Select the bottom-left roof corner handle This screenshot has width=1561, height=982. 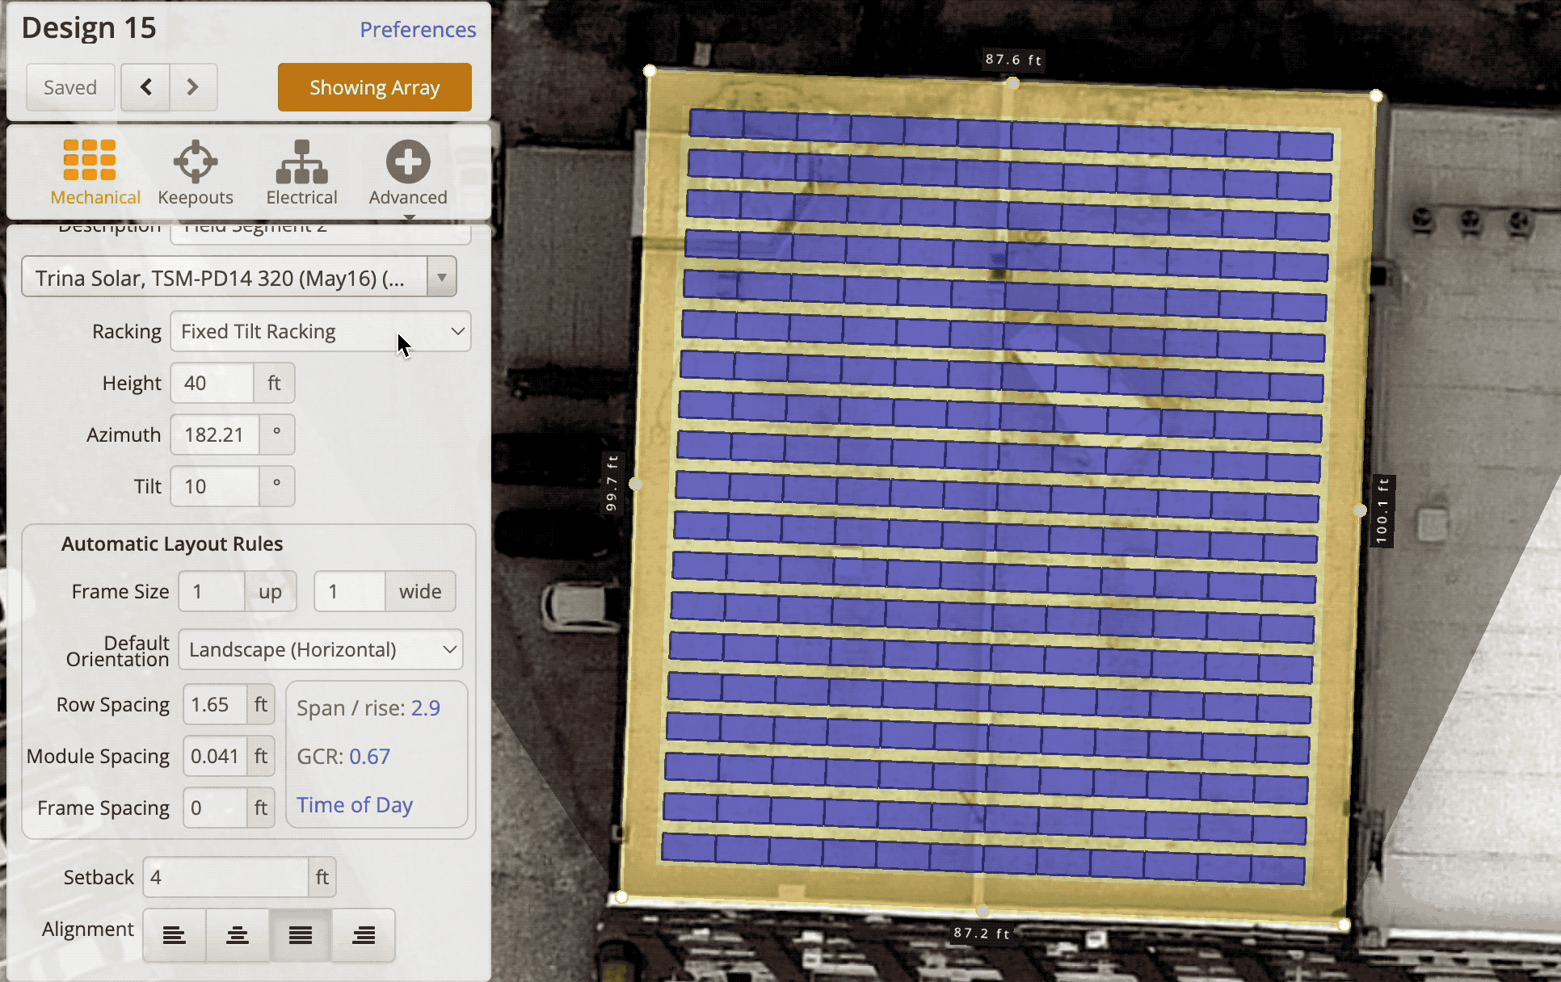(621, 897)
